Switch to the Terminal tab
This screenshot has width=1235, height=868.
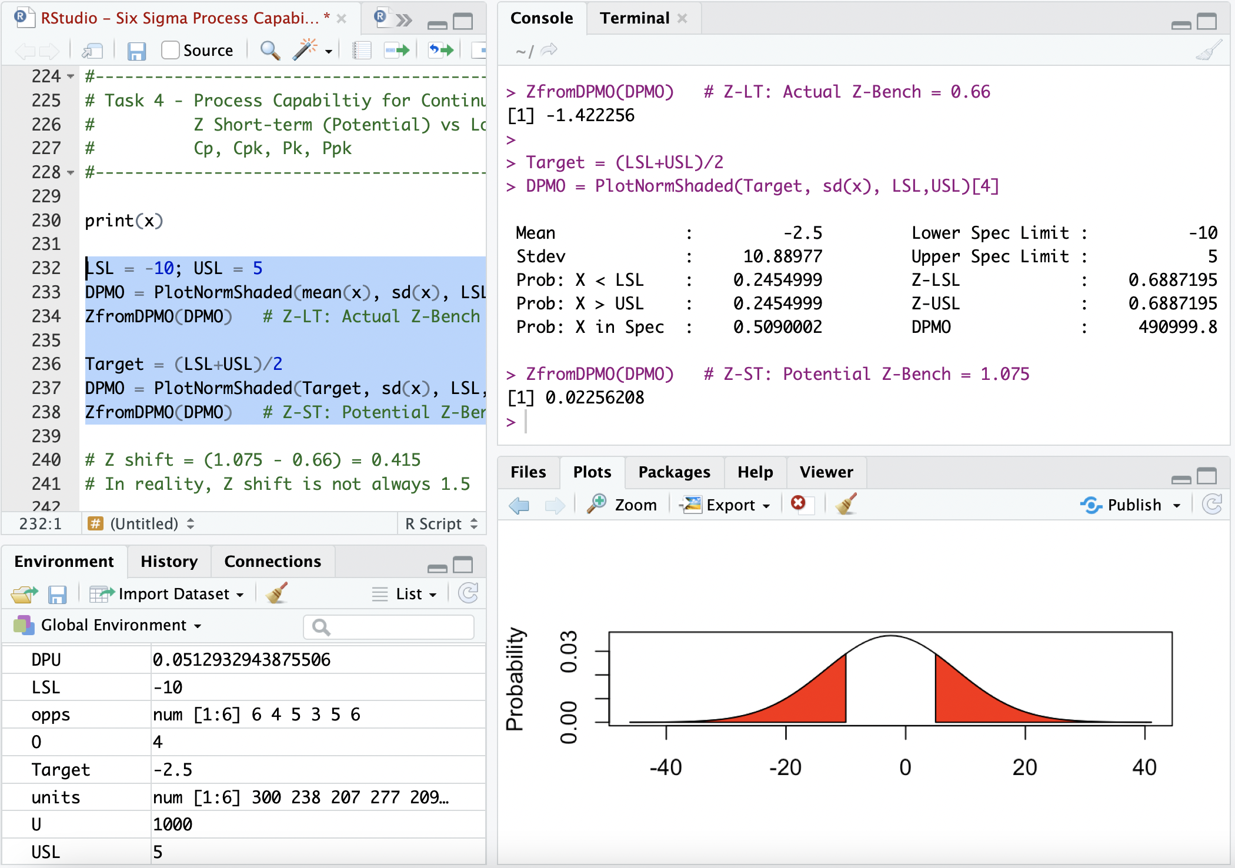tap(634, 18)
